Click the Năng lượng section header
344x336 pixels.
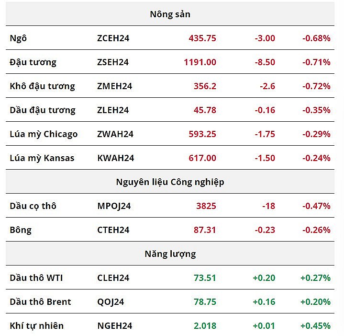(170, 254)
